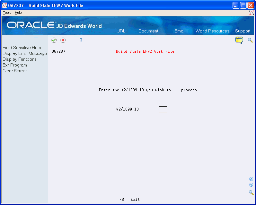Choose Clear Screen in sidebar
The image size is (256, 205).
(15, 71)
